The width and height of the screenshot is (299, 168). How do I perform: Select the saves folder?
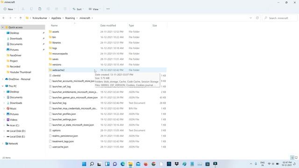107,59
